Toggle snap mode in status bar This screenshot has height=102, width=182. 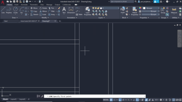point(114,100)
